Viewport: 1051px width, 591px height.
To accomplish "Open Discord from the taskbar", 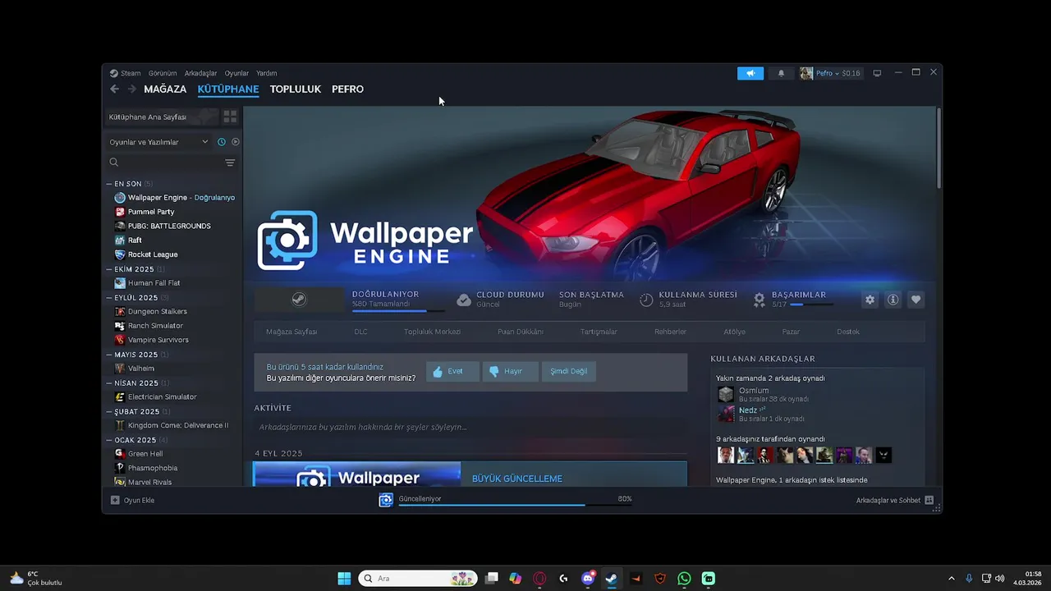I will coord(588,579).
